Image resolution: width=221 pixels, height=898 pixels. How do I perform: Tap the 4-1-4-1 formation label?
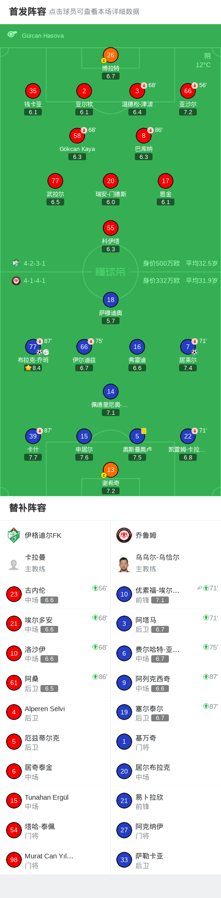pyautogui.click(x=35, y=281)
